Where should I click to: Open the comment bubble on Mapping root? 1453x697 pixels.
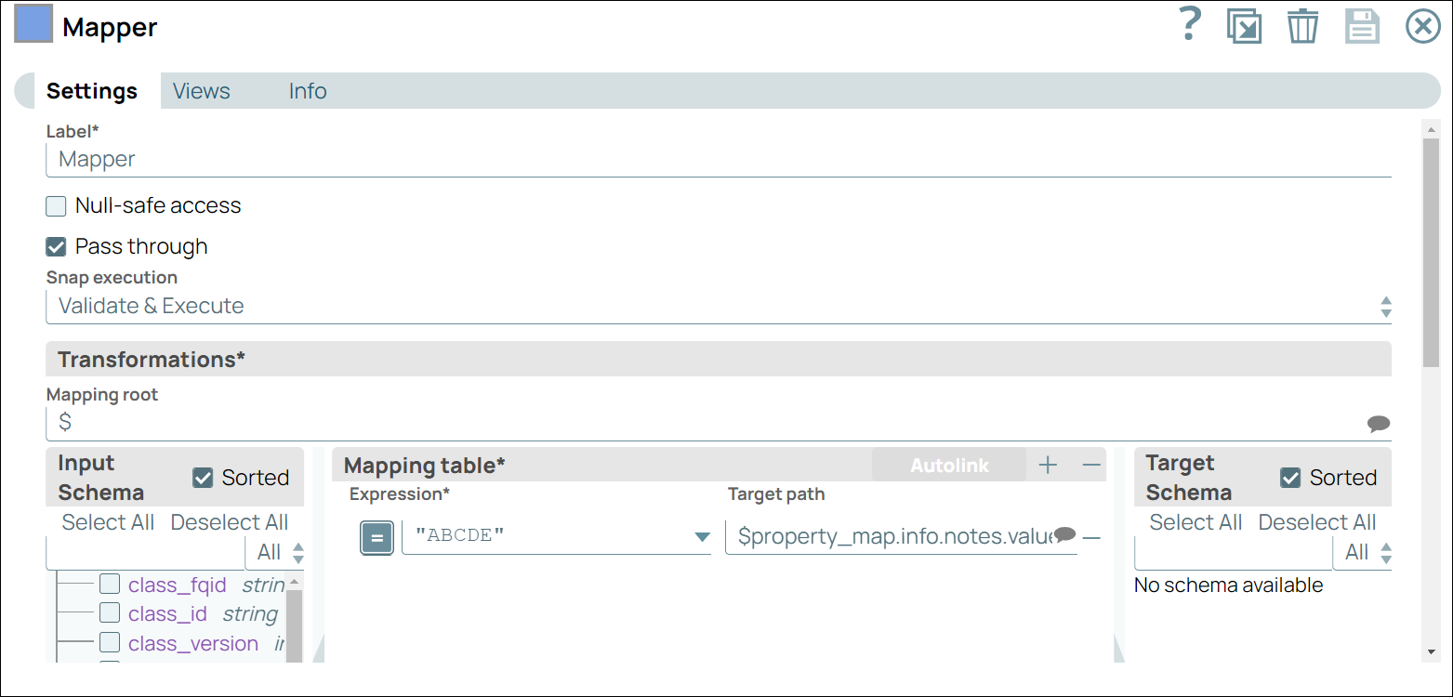coord(1380,422)
